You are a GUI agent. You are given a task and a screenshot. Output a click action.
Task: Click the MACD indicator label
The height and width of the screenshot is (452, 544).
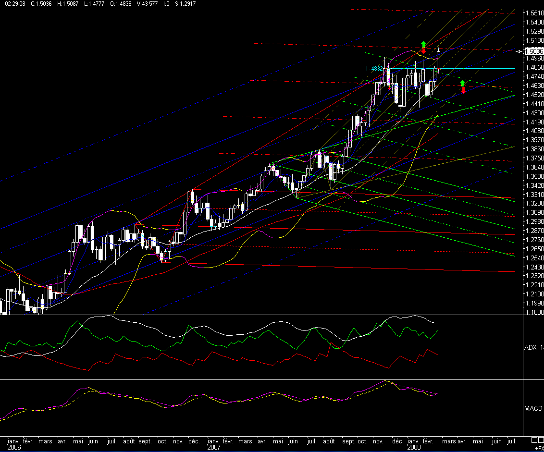533,408
